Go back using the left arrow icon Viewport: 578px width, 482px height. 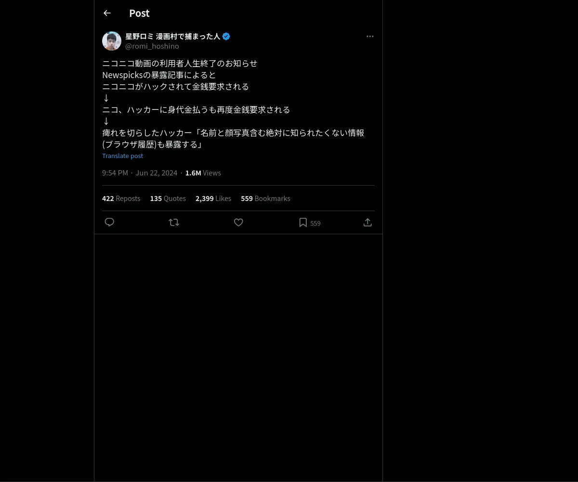pyautogui.click(x=107, y=13)
